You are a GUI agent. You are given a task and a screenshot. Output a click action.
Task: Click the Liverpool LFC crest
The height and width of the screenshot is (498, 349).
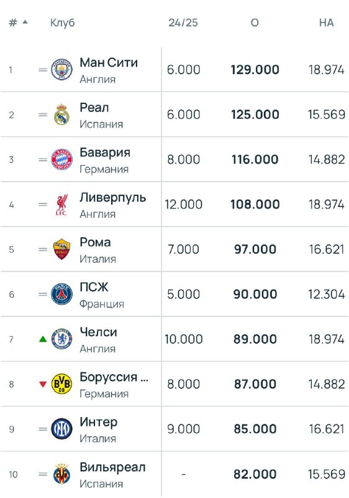coord(61,205)
